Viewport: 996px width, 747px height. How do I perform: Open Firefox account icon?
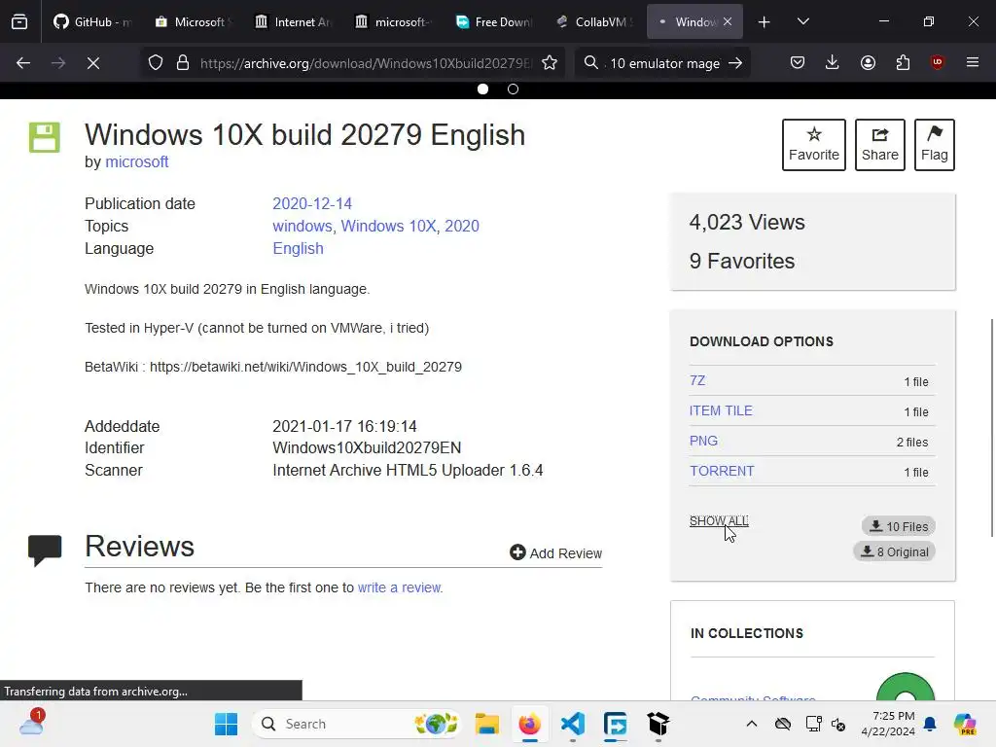868,62
